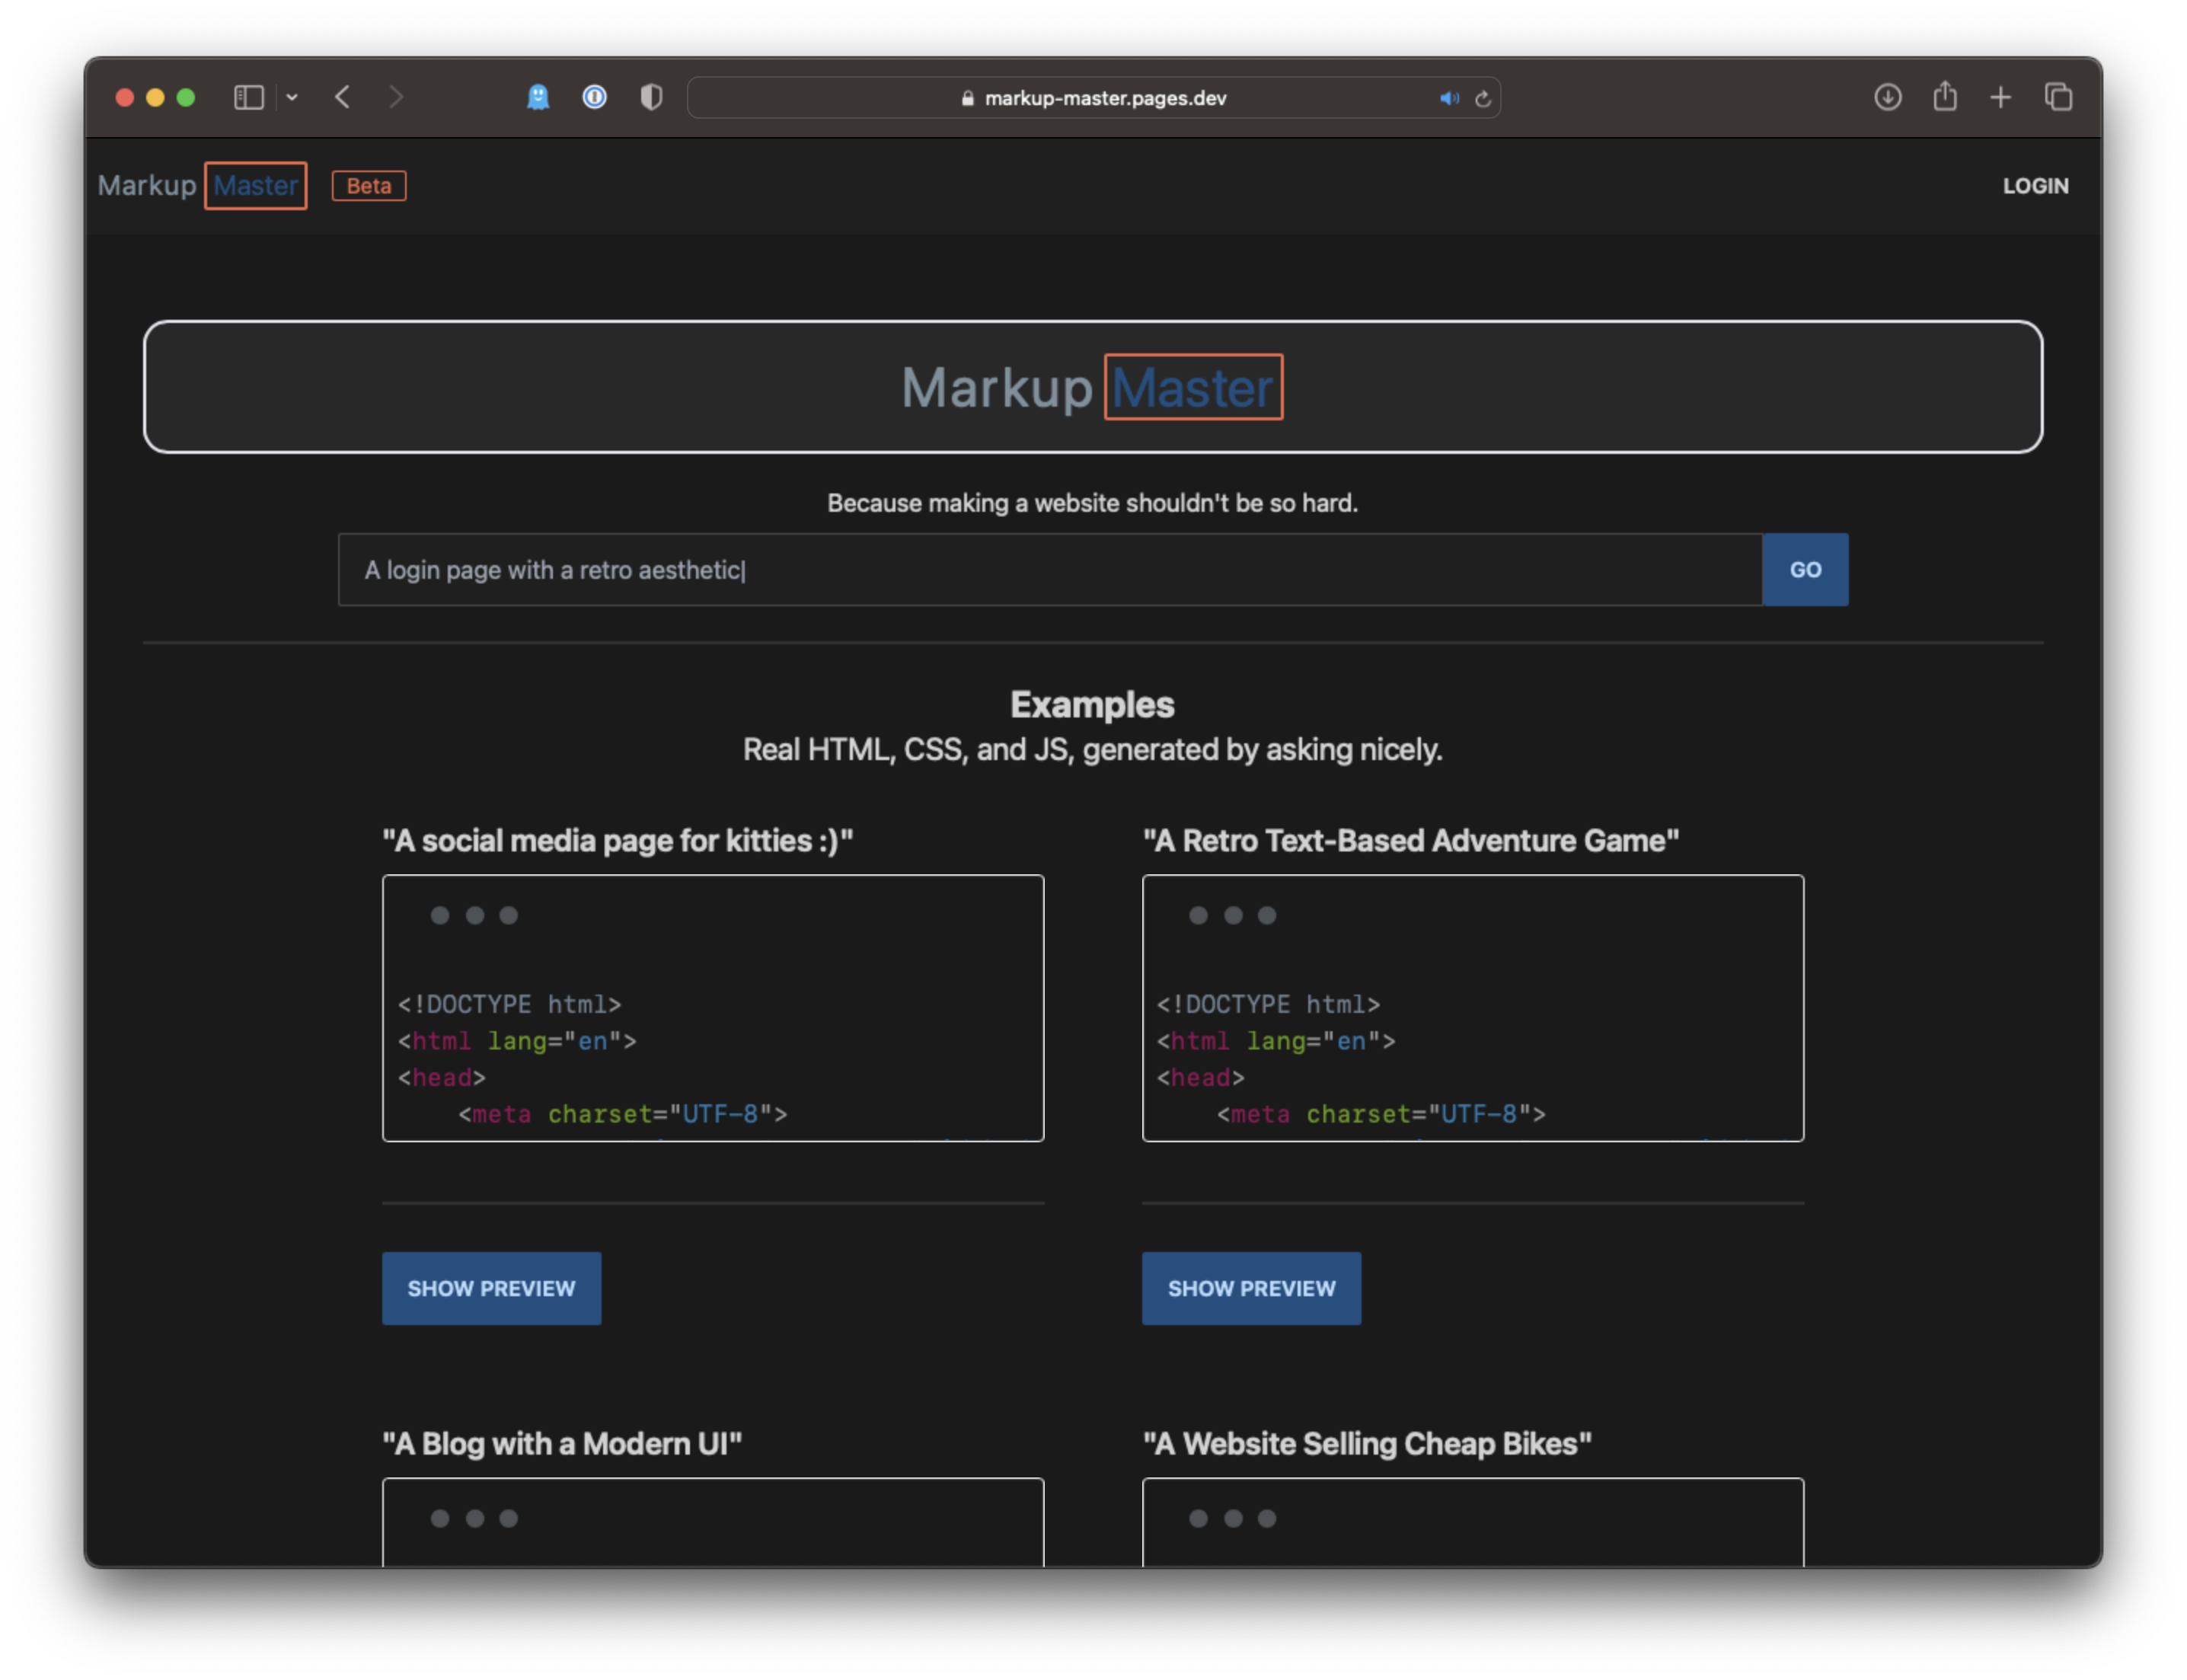Open the sidebar dropdown chevron

(x=292, y=97)
